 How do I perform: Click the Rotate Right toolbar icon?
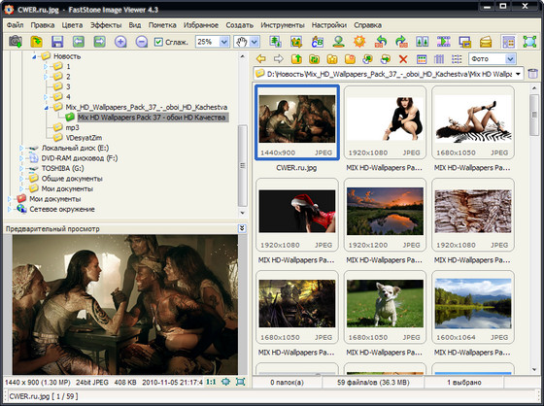pos(402,42)
